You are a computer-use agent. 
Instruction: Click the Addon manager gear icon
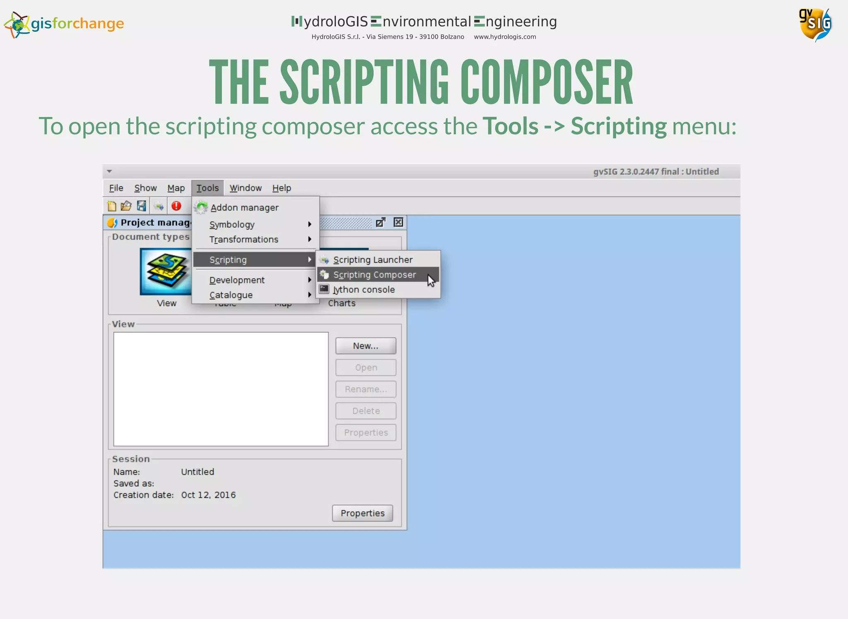point(201,207)
